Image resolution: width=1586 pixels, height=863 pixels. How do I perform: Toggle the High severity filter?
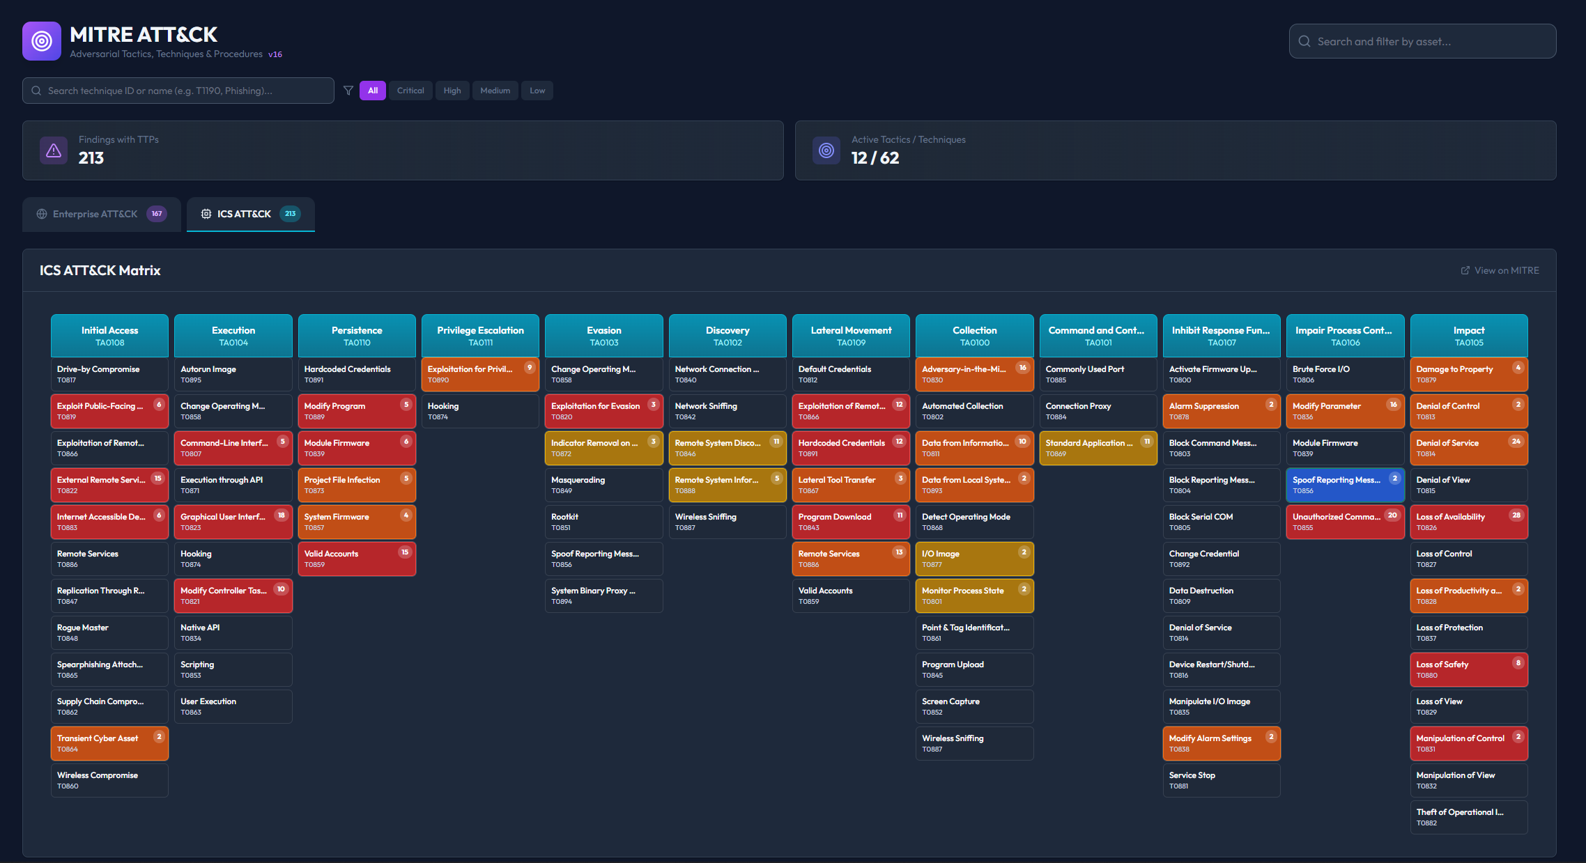click(x=452, y=90)
